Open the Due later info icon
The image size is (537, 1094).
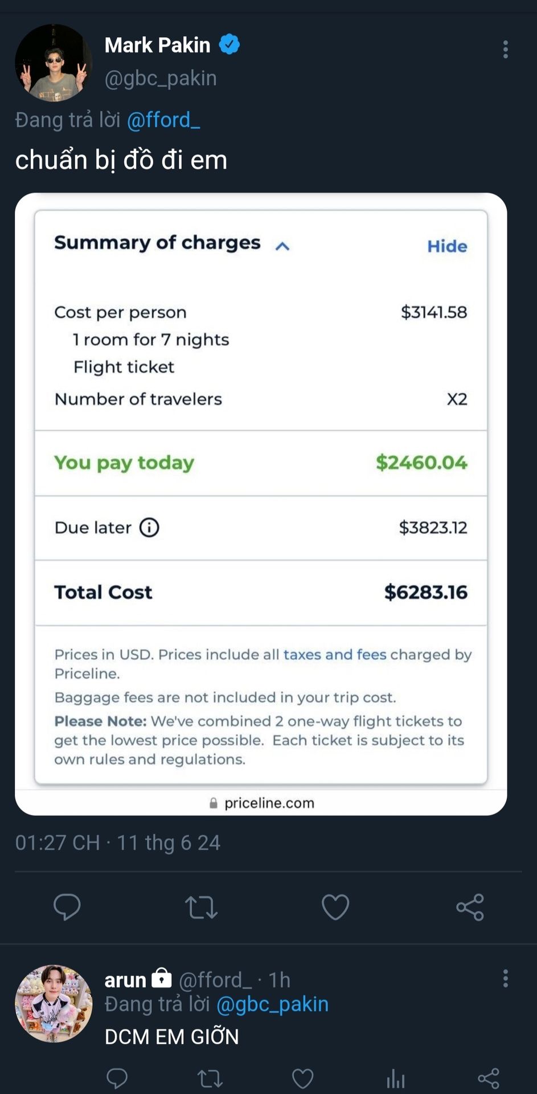click(x=150, y=527)
